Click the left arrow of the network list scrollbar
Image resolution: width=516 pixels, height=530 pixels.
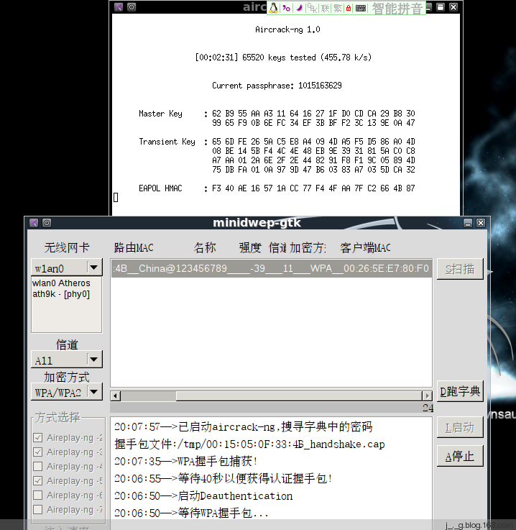(x=116, y=396)
